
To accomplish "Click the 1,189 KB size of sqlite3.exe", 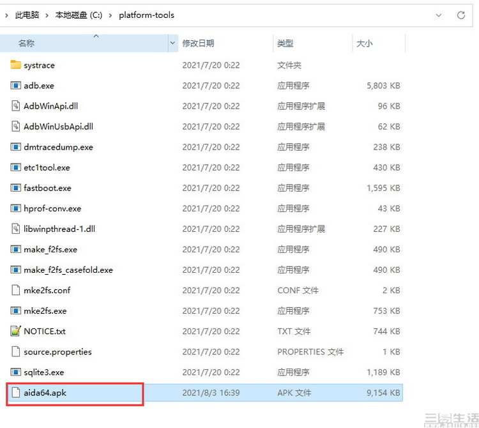I will [x=383, y=372].
